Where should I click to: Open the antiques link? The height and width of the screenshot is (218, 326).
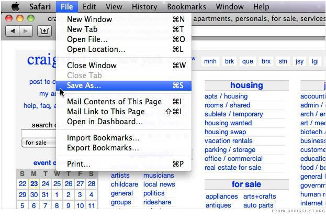(x=218, y=205)
